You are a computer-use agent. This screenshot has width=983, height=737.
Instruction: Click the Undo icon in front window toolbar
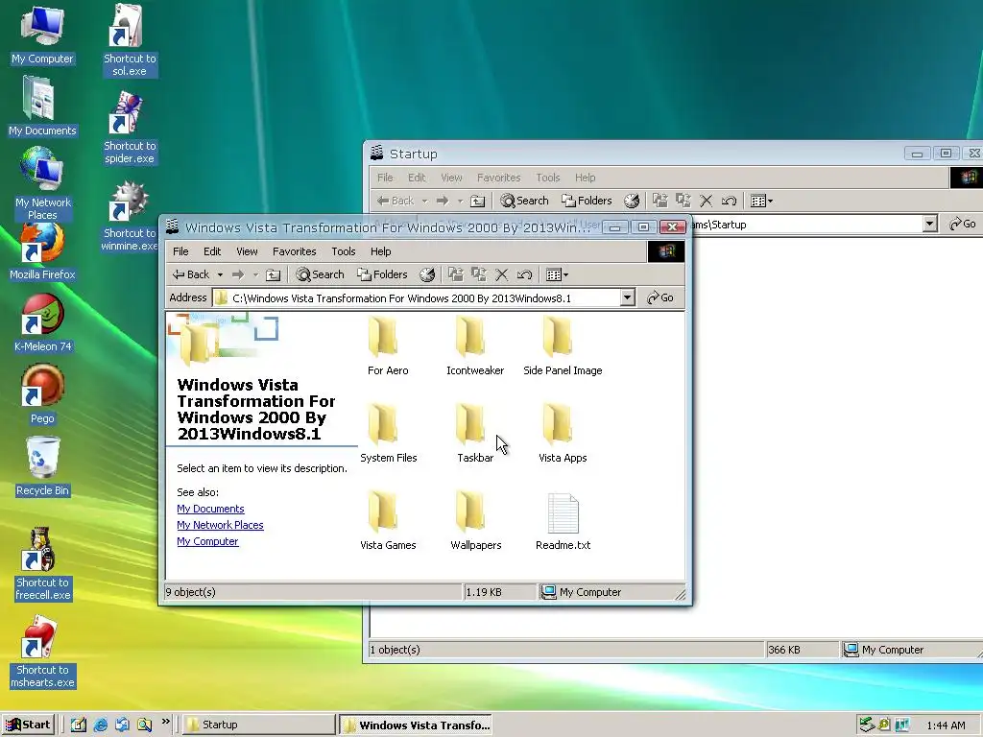point(525,274)
